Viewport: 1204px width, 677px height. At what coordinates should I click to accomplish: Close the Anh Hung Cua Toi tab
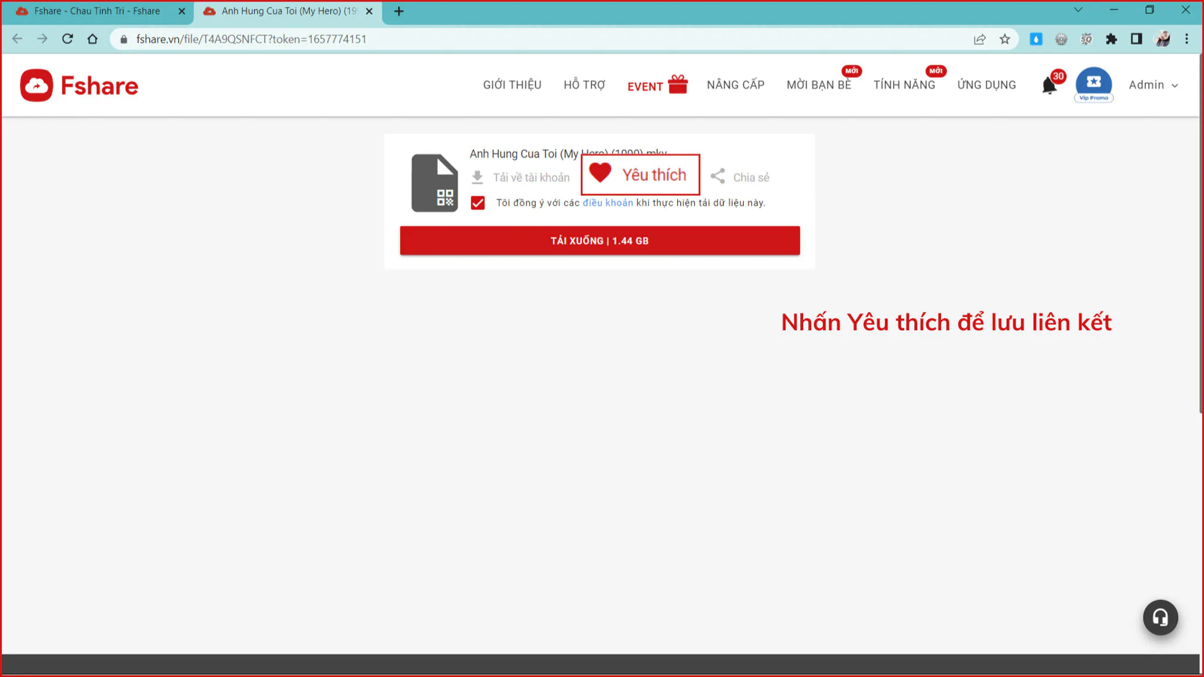[369, 11]
